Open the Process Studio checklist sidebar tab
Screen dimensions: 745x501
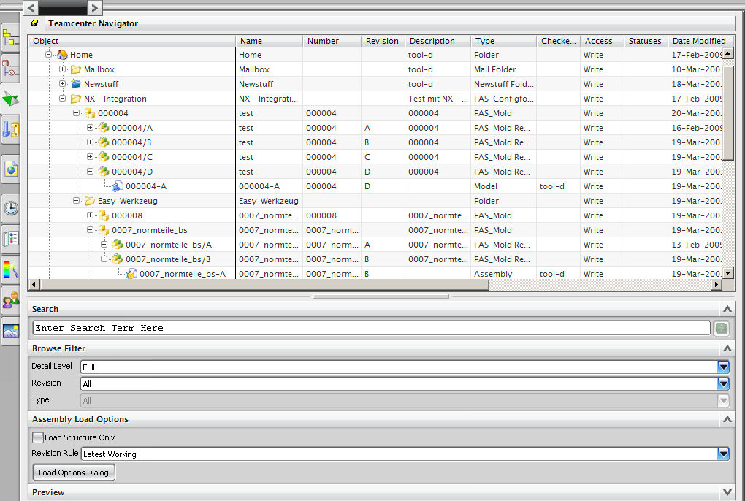(x=10, y=239)
